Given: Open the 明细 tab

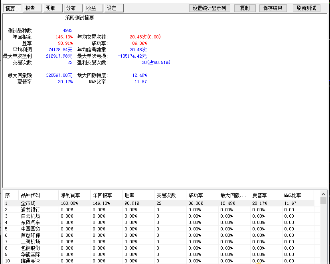Looking at the screenshot, I should click(53, 8).
